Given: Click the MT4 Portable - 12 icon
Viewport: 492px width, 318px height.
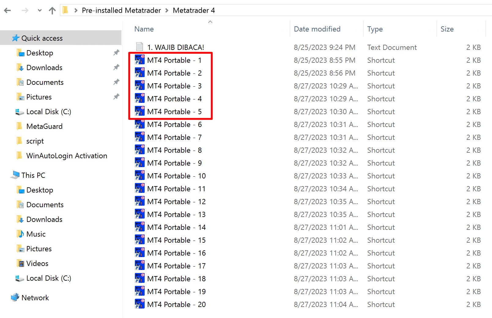Looking at the screenshot, I should coord(140,201).
